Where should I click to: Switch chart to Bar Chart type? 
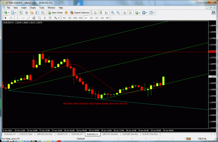(95, 13)
